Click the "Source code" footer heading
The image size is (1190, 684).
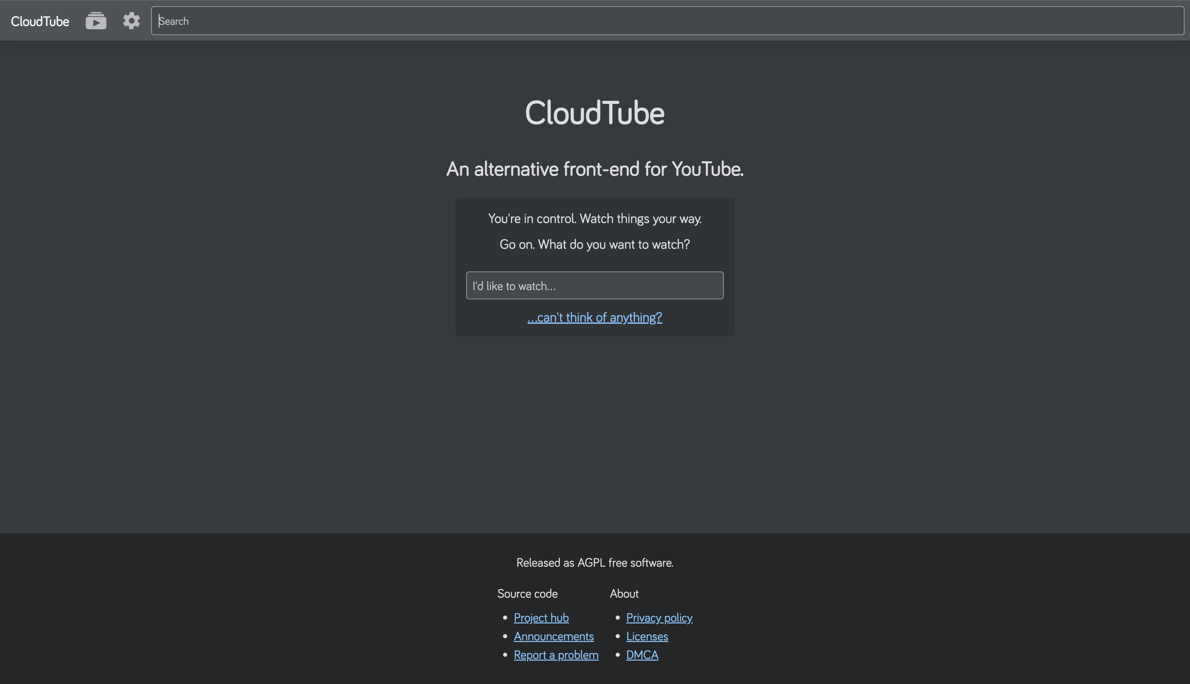click(527, 594)
